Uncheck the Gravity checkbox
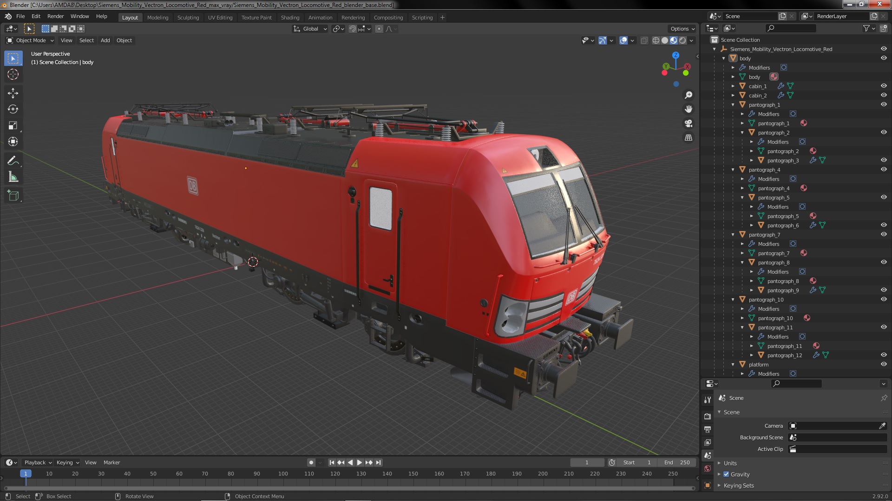892x501 pixels. pyautogui.click(x=726, y=474)
